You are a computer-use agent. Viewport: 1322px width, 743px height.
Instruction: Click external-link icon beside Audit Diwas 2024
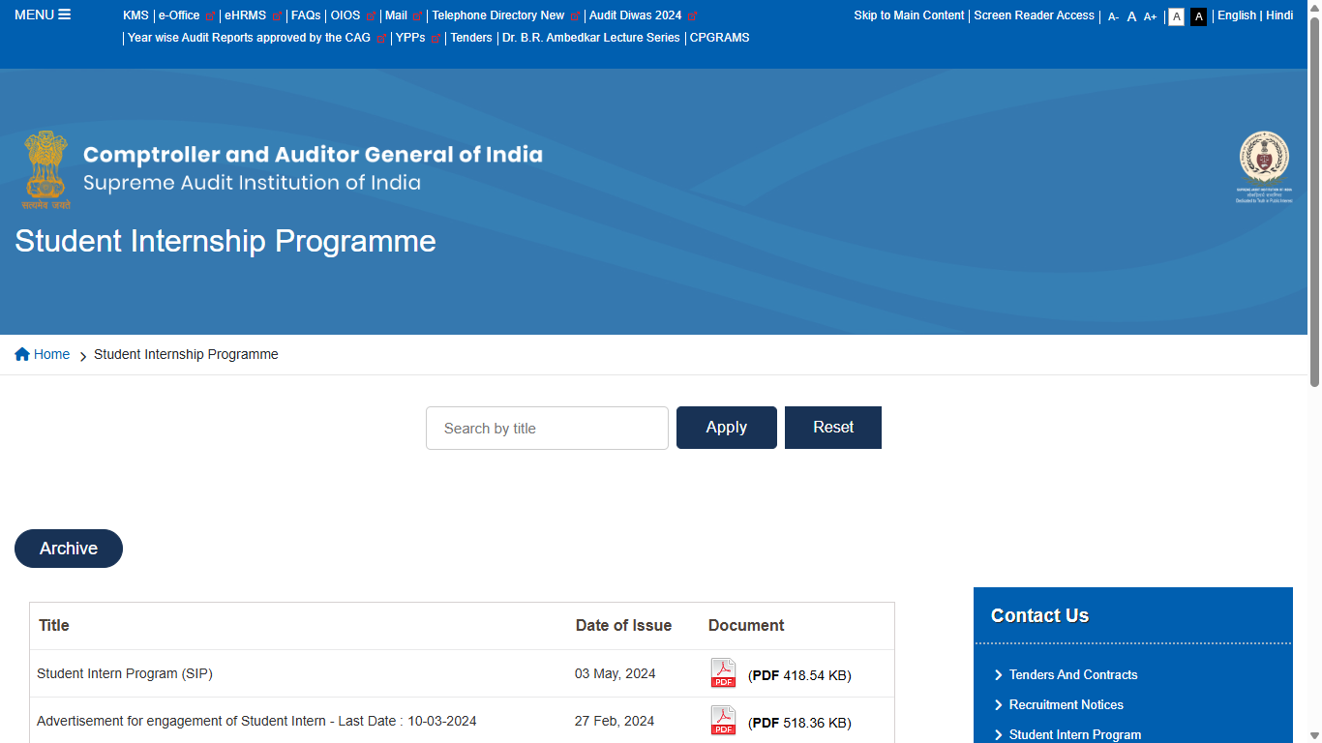(692, 16)
